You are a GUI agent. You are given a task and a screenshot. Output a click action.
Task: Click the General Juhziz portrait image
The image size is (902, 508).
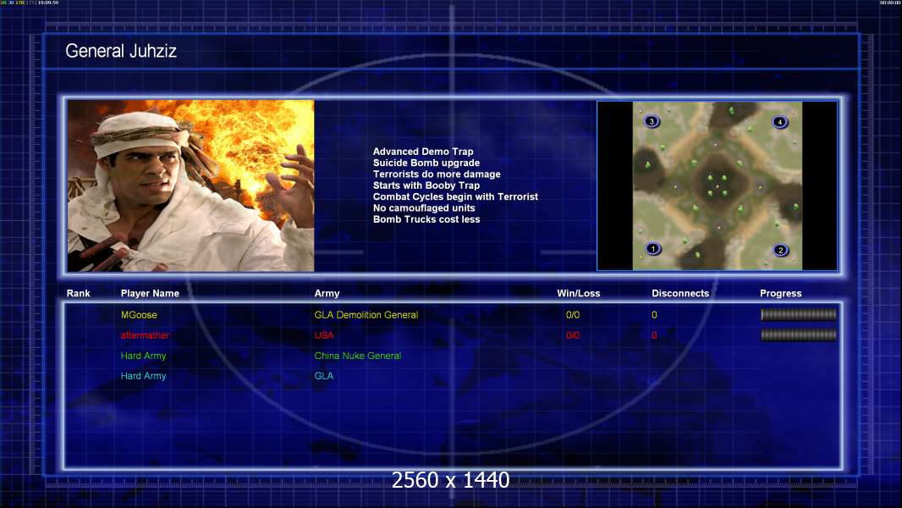point(191,185)
